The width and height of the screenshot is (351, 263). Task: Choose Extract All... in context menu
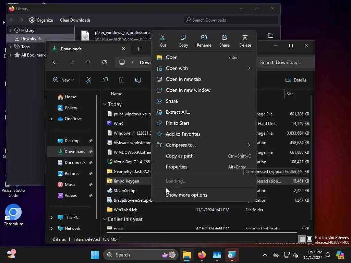pos(204,112)
